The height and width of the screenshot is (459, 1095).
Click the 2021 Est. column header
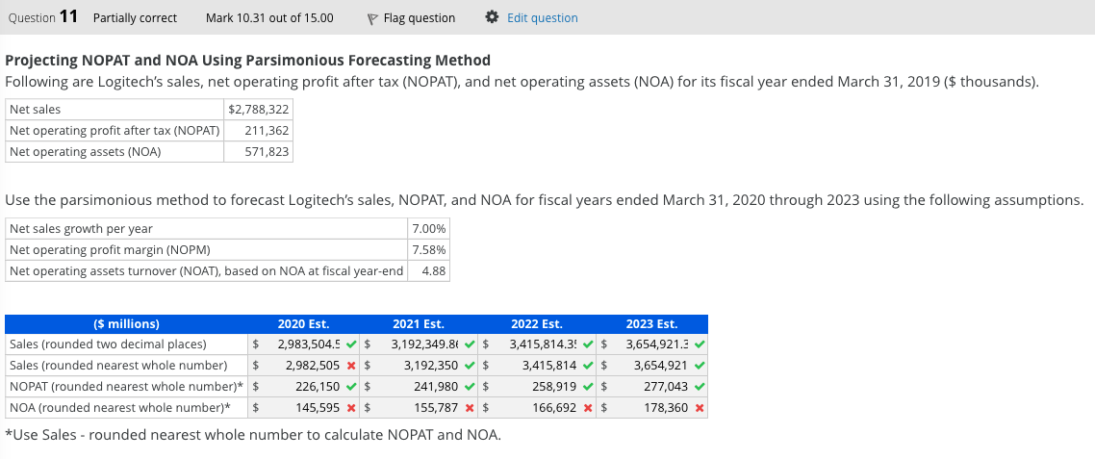point(419,324)
